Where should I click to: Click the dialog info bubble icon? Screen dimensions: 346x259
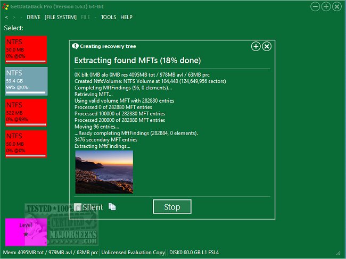coord(75,46)
